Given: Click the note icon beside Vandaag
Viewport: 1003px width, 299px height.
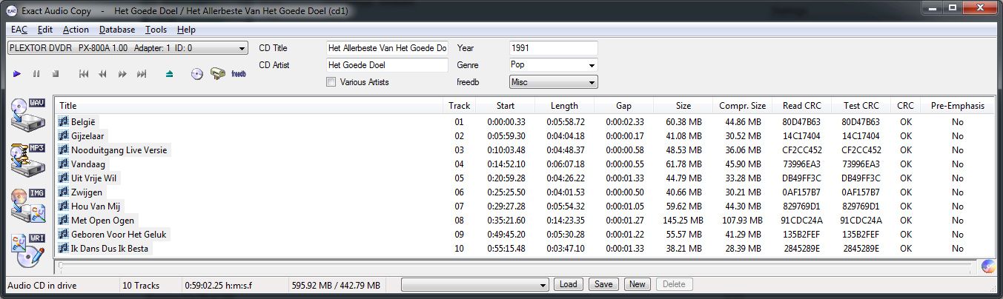Looking at the screenshot, I should click(64, 164).
